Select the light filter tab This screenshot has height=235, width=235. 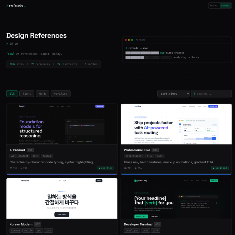[x=27, y=94]
